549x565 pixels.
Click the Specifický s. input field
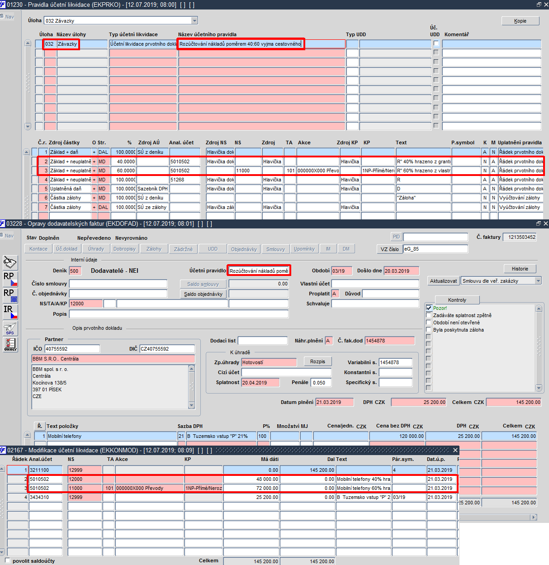(x=396, y=382)
